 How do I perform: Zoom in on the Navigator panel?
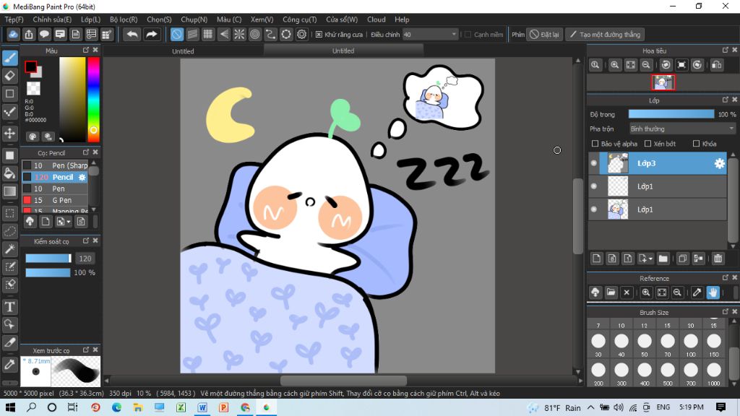point(614,65)
